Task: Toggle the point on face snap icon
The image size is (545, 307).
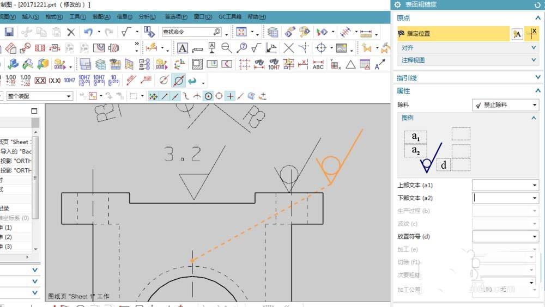Action: [x=251, y=96]
